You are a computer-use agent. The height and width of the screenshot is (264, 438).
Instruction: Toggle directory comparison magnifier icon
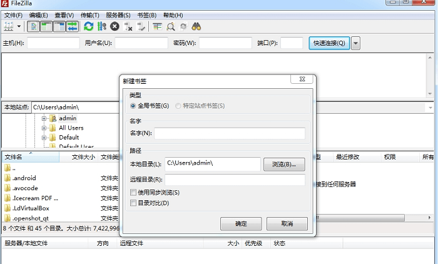[x=170, y=27]
